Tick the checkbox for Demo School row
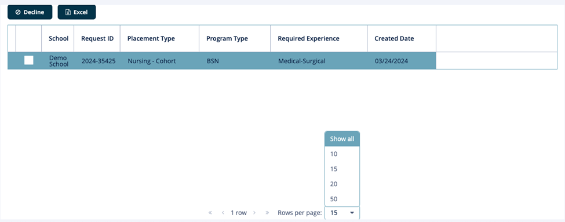Screen dimensions: 565x222 pos(29,60)
